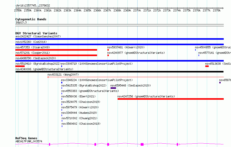
Task: Open nsv5519410 (ByrskaBishop2022) label
Action: coord(38,64)
